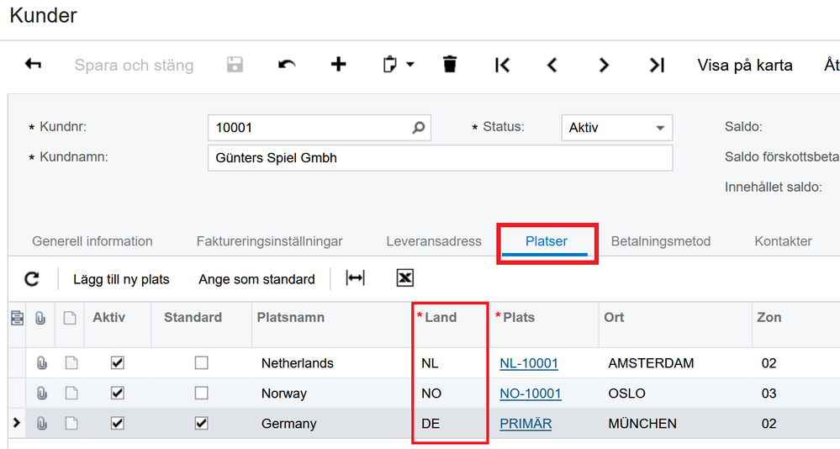
Task: Click the fit columns width icon
Action: (x=356, y=278)
